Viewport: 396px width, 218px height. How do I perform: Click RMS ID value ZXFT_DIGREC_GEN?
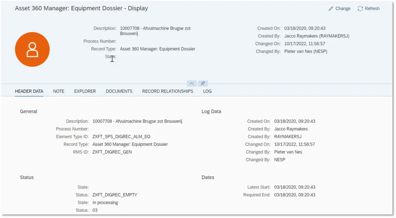click(x=112, y=152)
